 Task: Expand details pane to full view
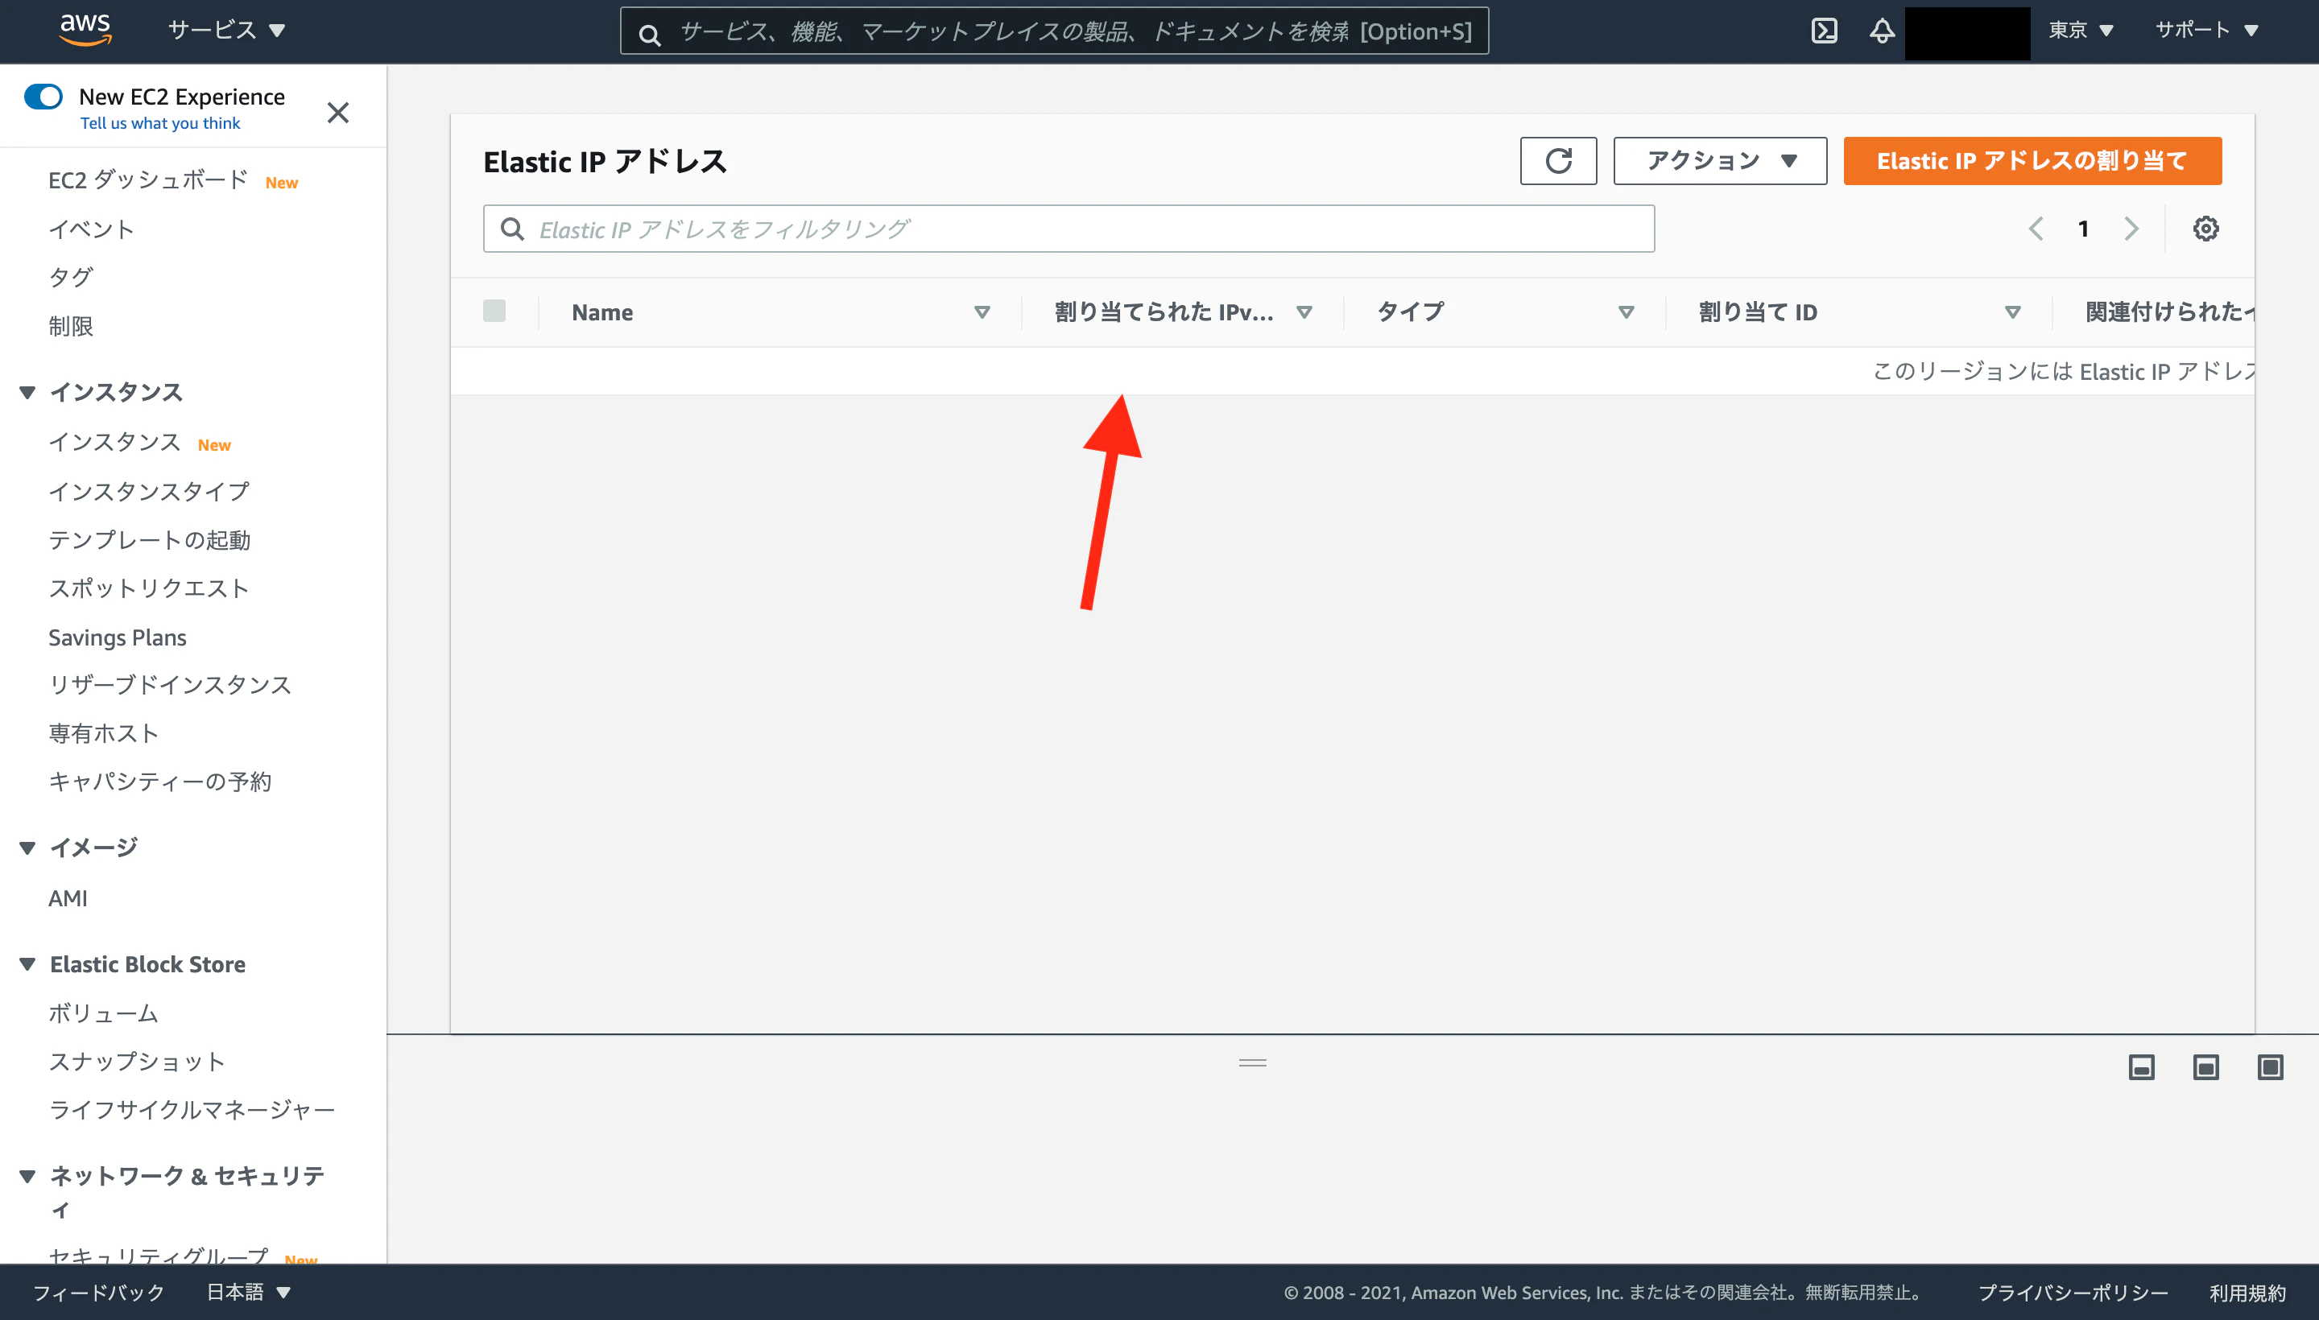click(2270, 1067)
